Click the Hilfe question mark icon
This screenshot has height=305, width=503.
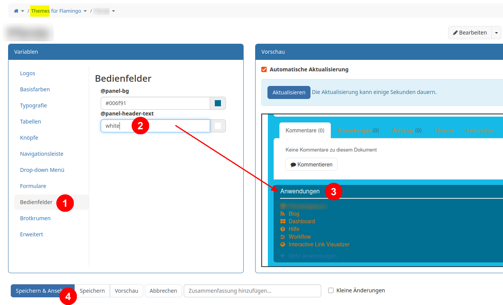[x=283, y=229]
